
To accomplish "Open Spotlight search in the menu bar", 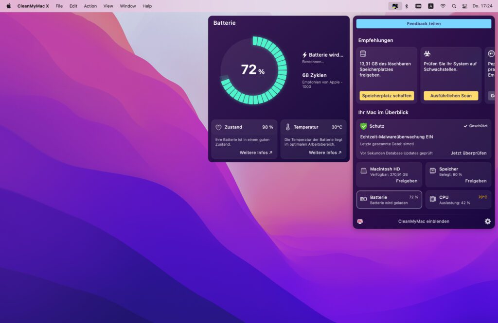I will point(454,6).
